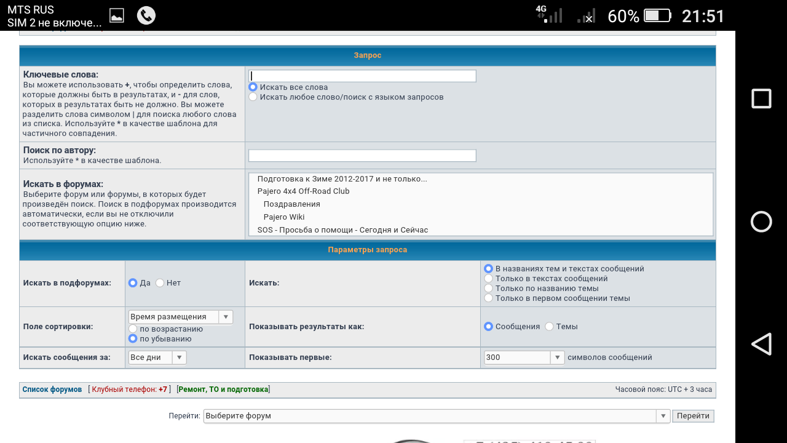Click the author search input field
The width and height of the screenshot is (787, 443).
[362, 156]
